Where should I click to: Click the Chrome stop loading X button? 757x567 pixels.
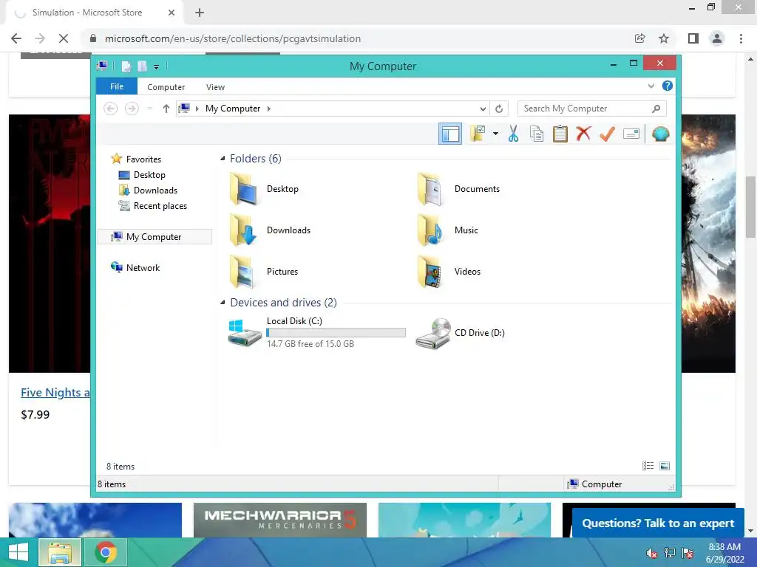coord(64,38)
